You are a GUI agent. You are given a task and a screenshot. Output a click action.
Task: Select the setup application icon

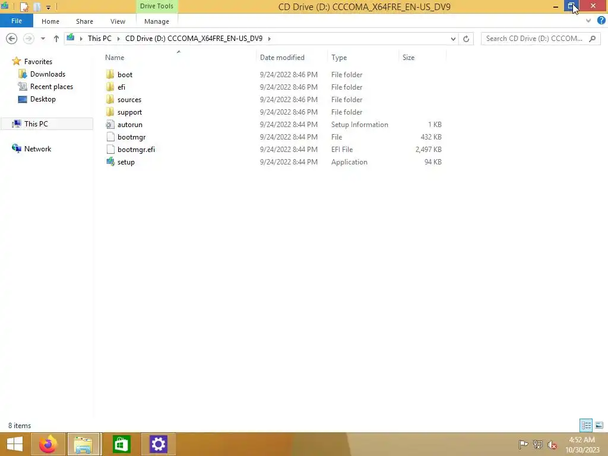(x=110, y=161)
